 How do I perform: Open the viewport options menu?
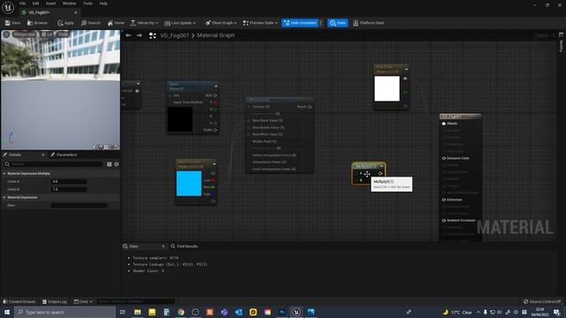(6, 34)
